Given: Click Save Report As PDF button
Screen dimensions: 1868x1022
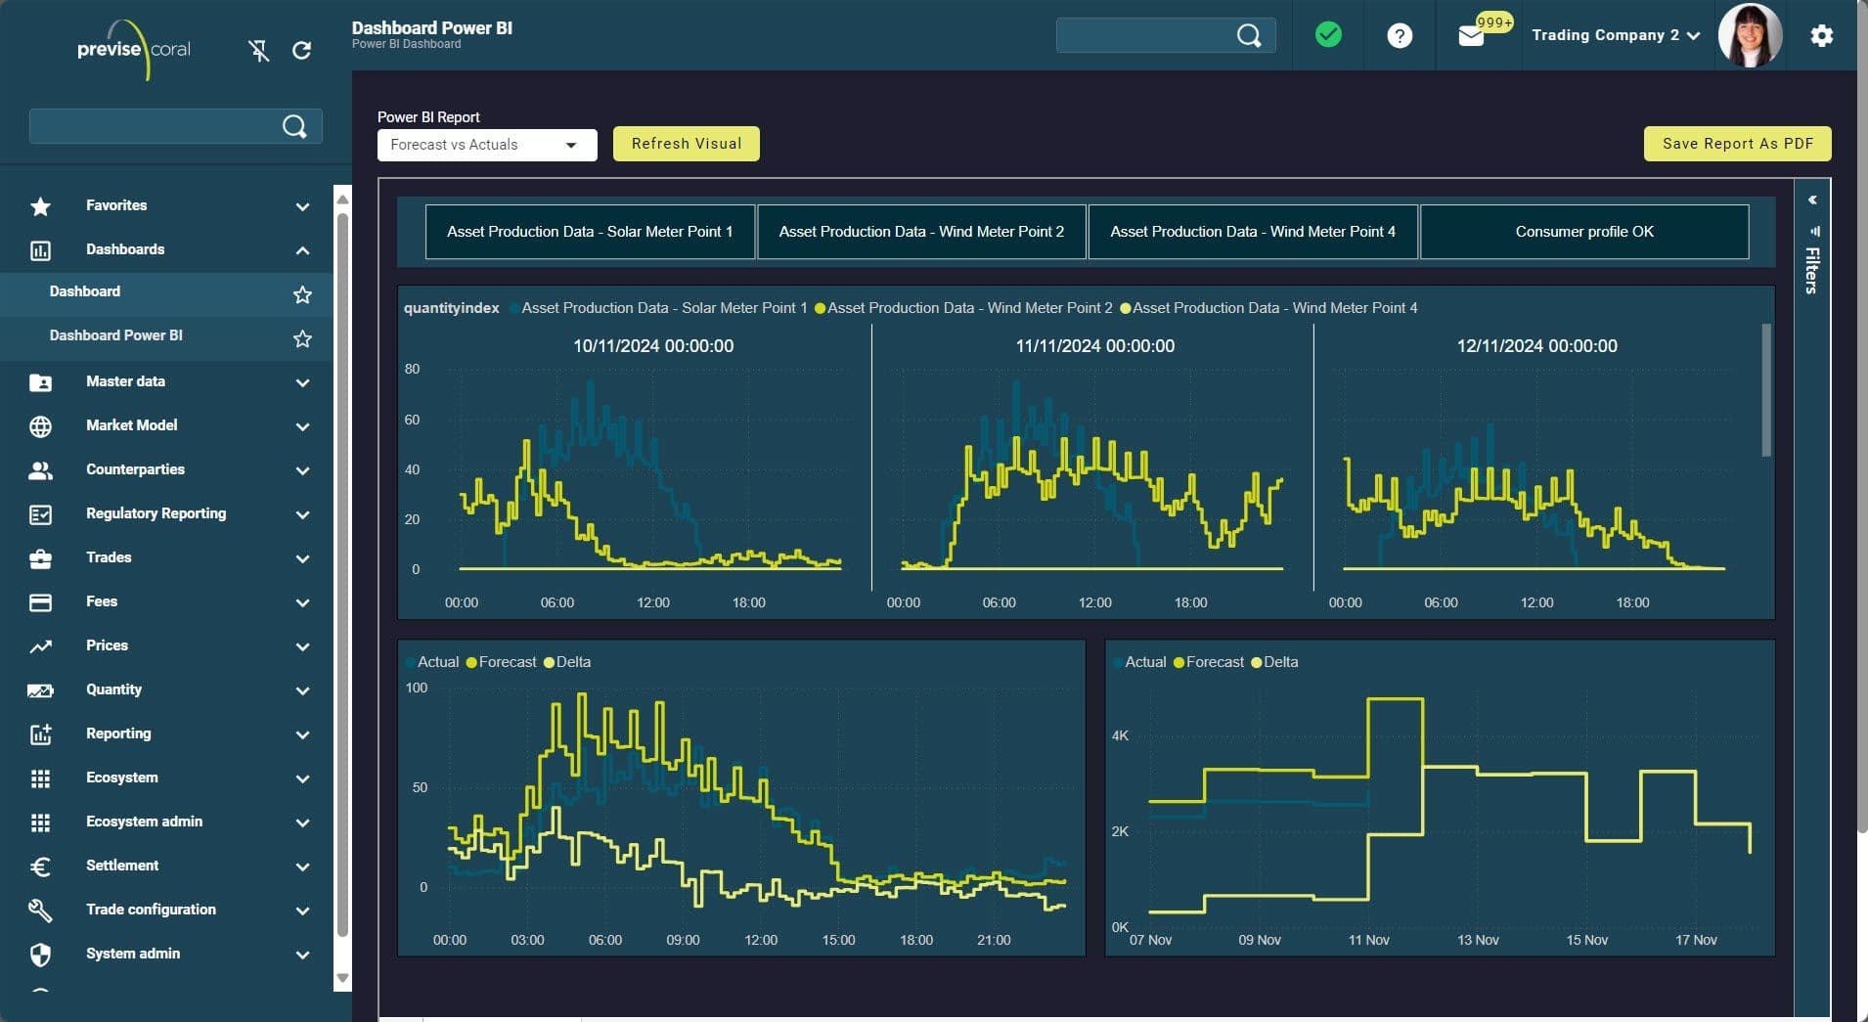Looking at the screenshot, I should 1737,144.
